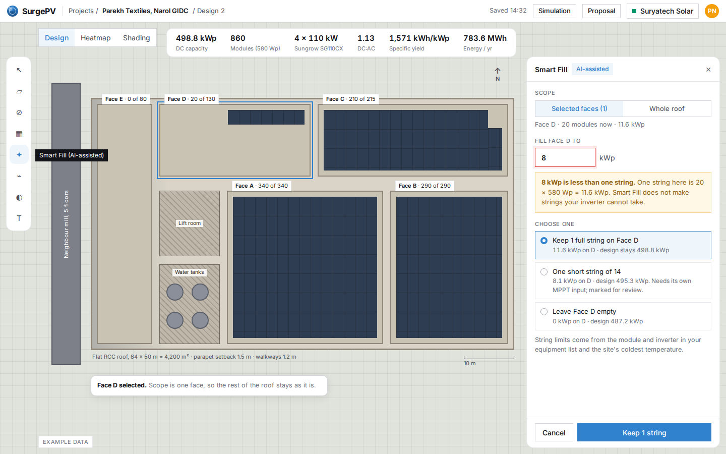Screen dimensions: 726x454
Task: Open the Design 2 breadcrumb item
Action: tap(211, 11)
